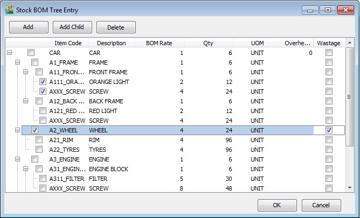Image resolution: width=360 pixels, height=218 pixels.
Task: Collapse the A3_ENGINE node
Action: pos(17,159)
